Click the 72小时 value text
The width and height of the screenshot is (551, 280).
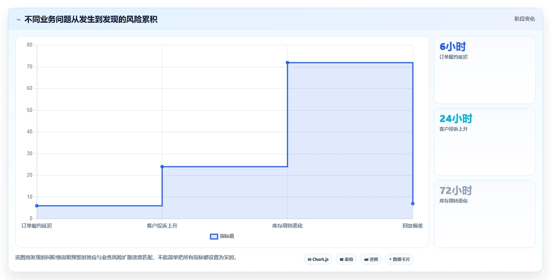pos(456,190)
